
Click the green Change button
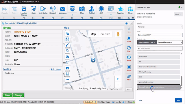pos(18,95)
